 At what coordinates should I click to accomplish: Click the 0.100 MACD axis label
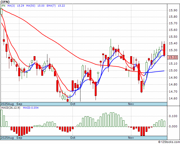tap(173, 116)
